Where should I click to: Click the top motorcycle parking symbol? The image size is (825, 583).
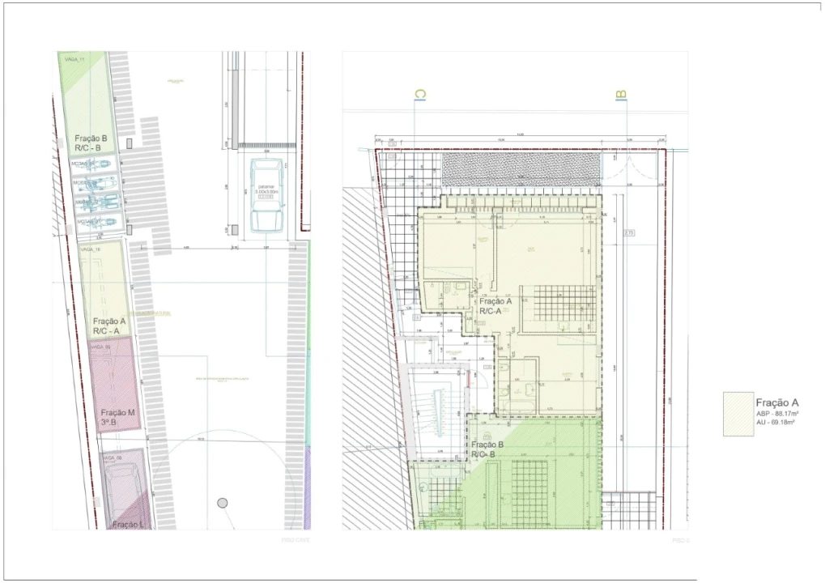pyautogui.click(x=99, y=164)
